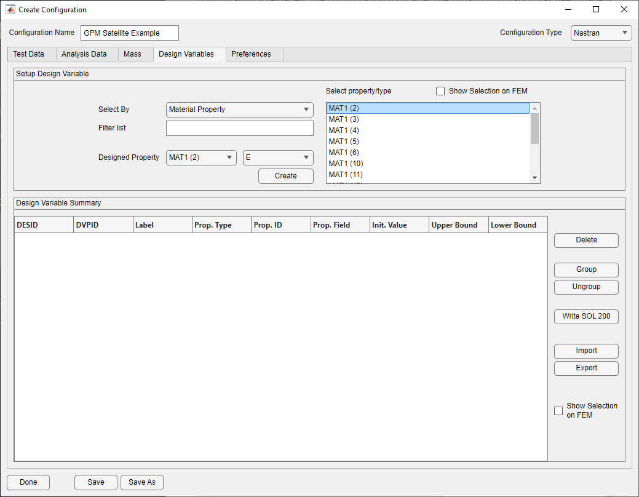Click the Init. Value column header
The width and height of the screenshot is (639, 497).
[x=399, y=225]
